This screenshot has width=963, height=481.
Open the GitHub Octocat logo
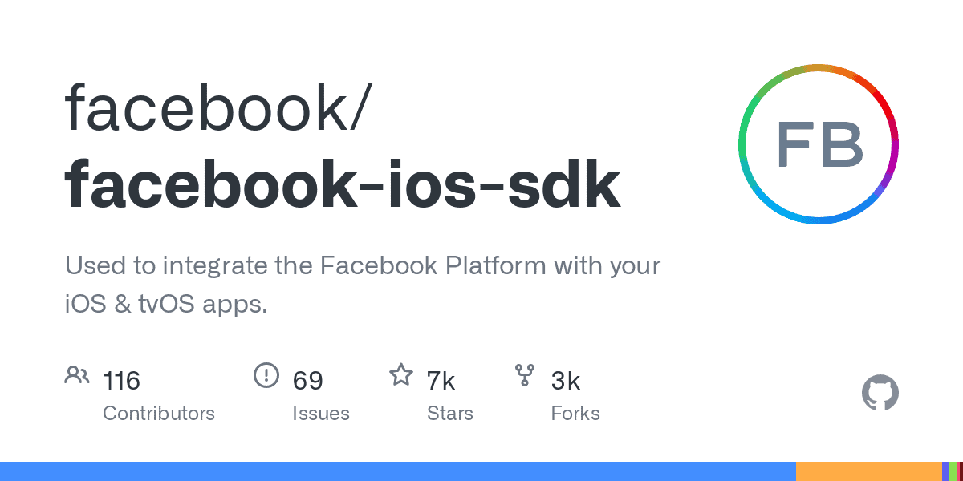[x=880, y=394]
